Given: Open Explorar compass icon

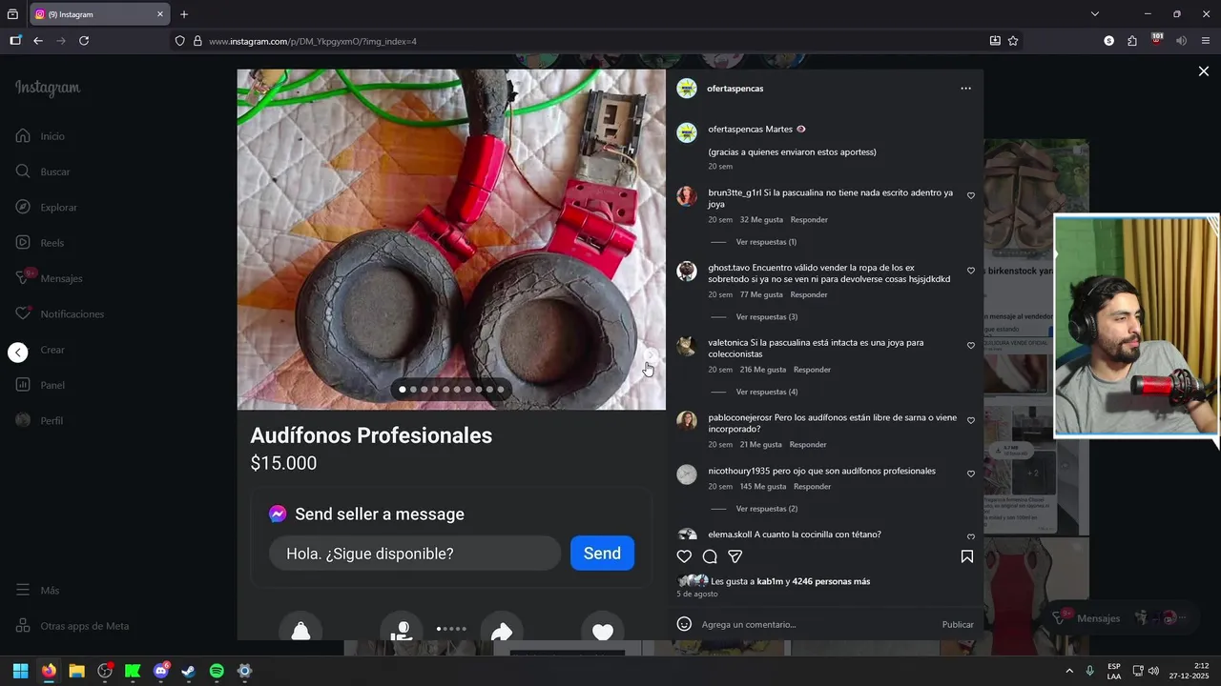Looking at the screenshot, I should click(24, 207).
